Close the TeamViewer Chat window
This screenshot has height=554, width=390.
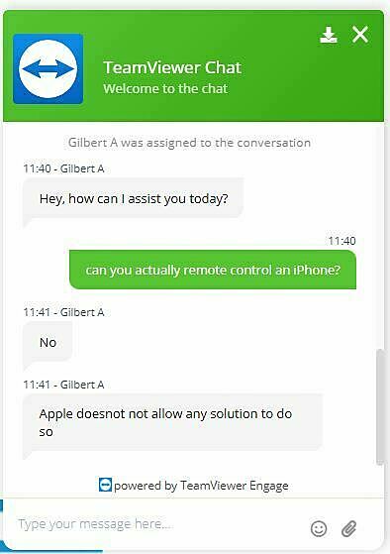[360, 35]
